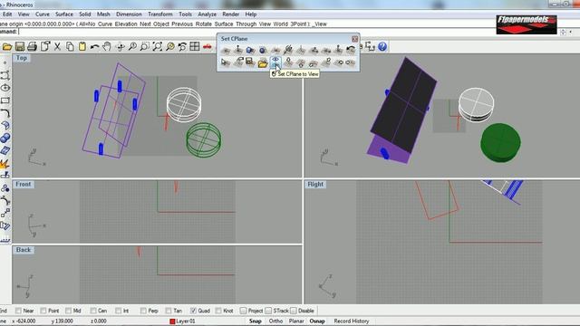Open the Curve menu
580x326 pixels.
click(43, 14)
